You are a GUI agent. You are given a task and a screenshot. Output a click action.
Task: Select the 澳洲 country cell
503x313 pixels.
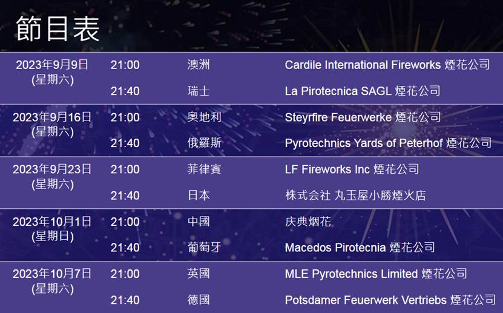click(199, 65)
